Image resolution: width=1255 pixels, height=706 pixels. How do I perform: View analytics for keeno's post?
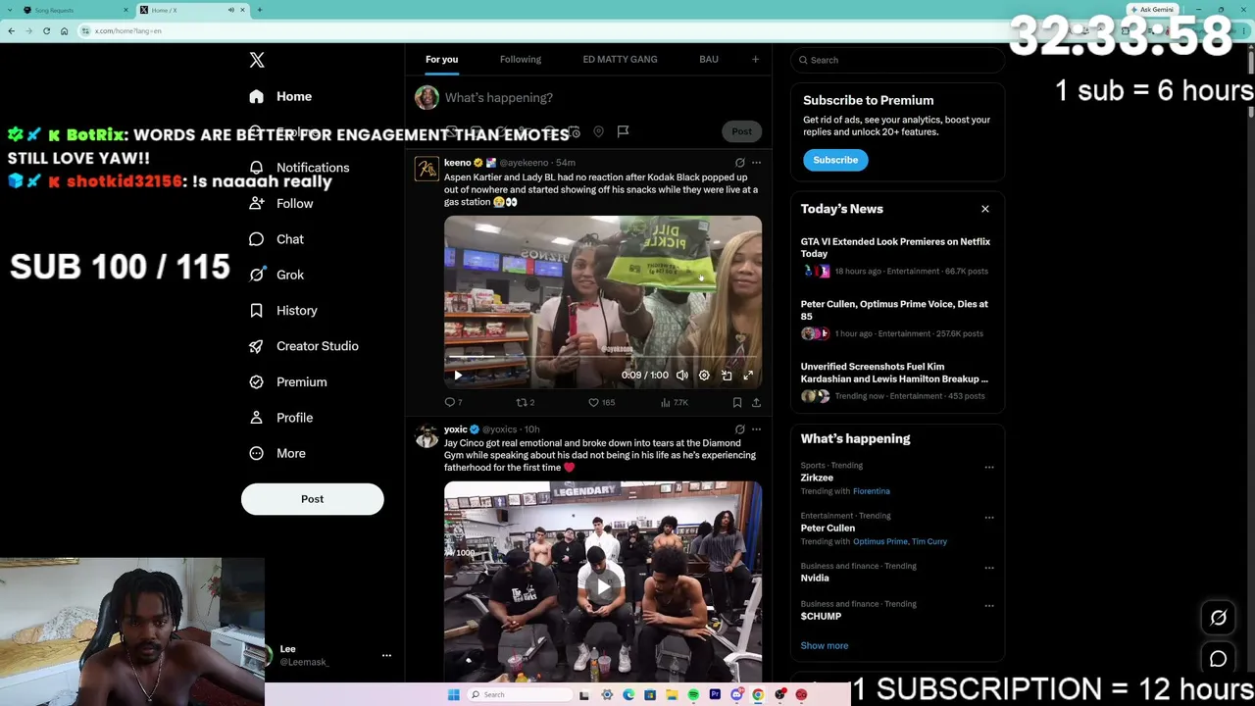coord(675,403)
